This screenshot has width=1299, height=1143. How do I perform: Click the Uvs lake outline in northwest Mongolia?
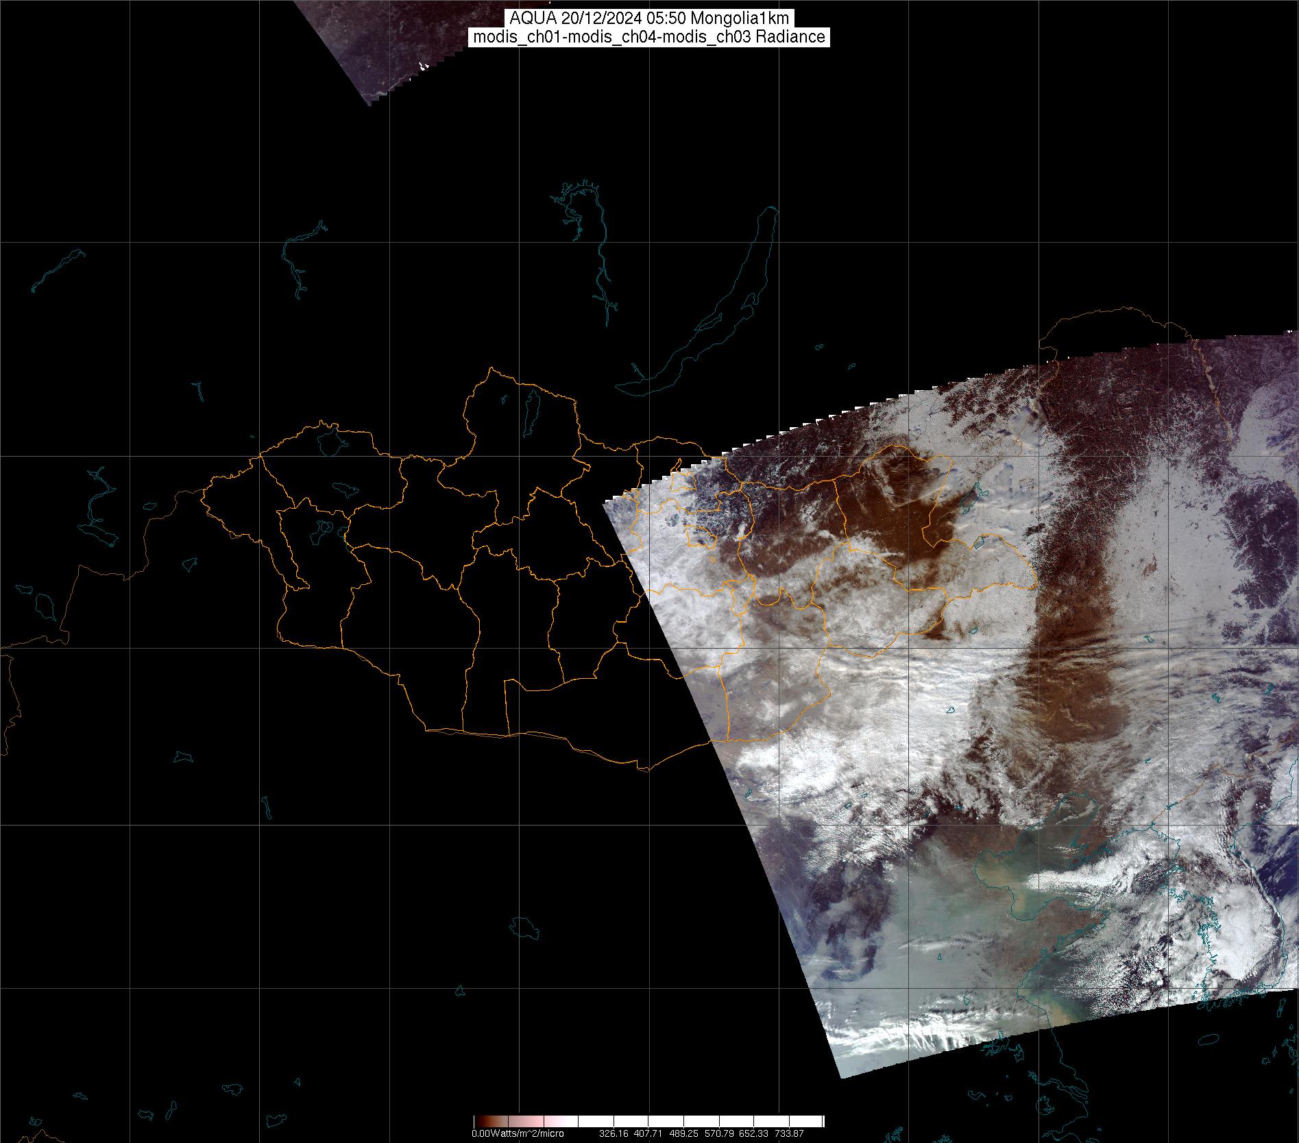[x=330, y=440]
